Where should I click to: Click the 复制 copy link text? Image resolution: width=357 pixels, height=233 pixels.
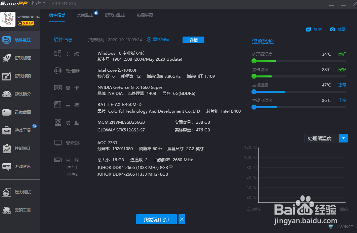(x=318, y=29)
